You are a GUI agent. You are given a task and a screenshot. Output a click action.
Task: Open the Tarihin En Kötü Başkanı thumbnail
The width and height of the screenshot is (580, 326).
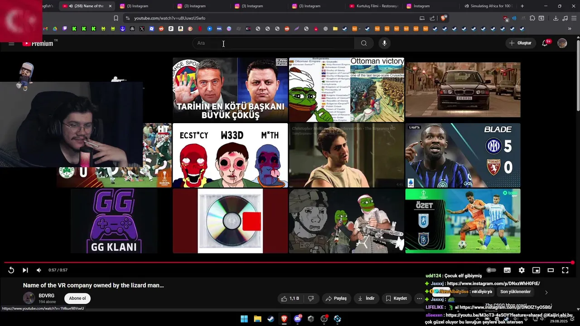click(230, 90)
